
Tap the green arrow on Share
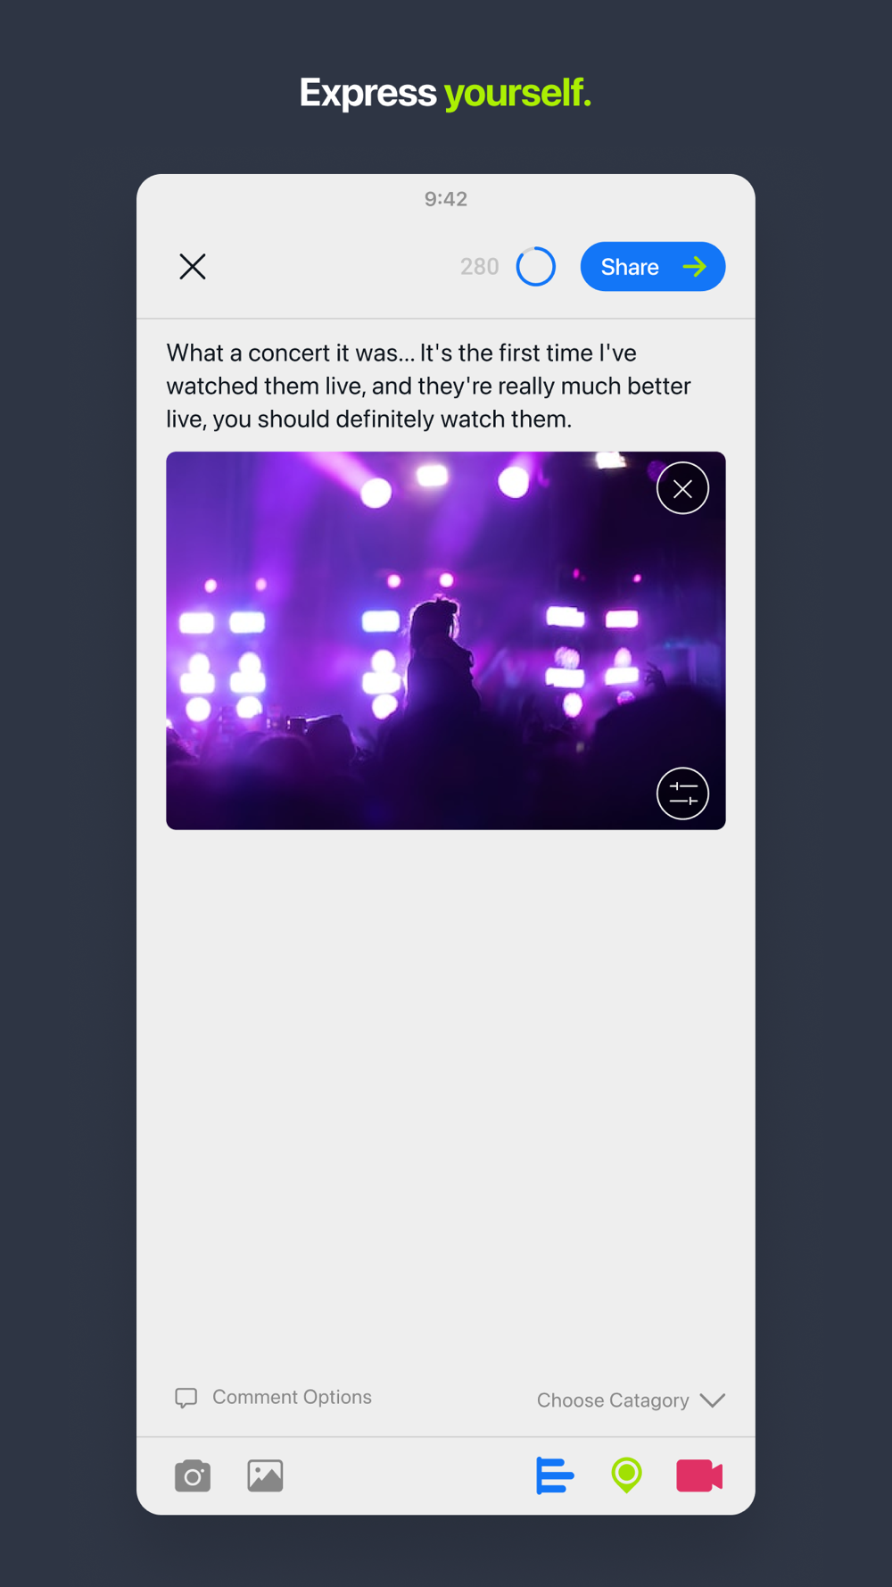[694, 266]
